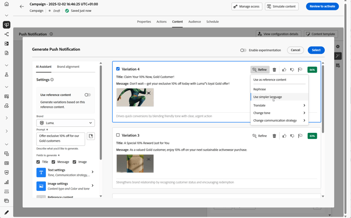Click the blue Select button

coord(316,50)
